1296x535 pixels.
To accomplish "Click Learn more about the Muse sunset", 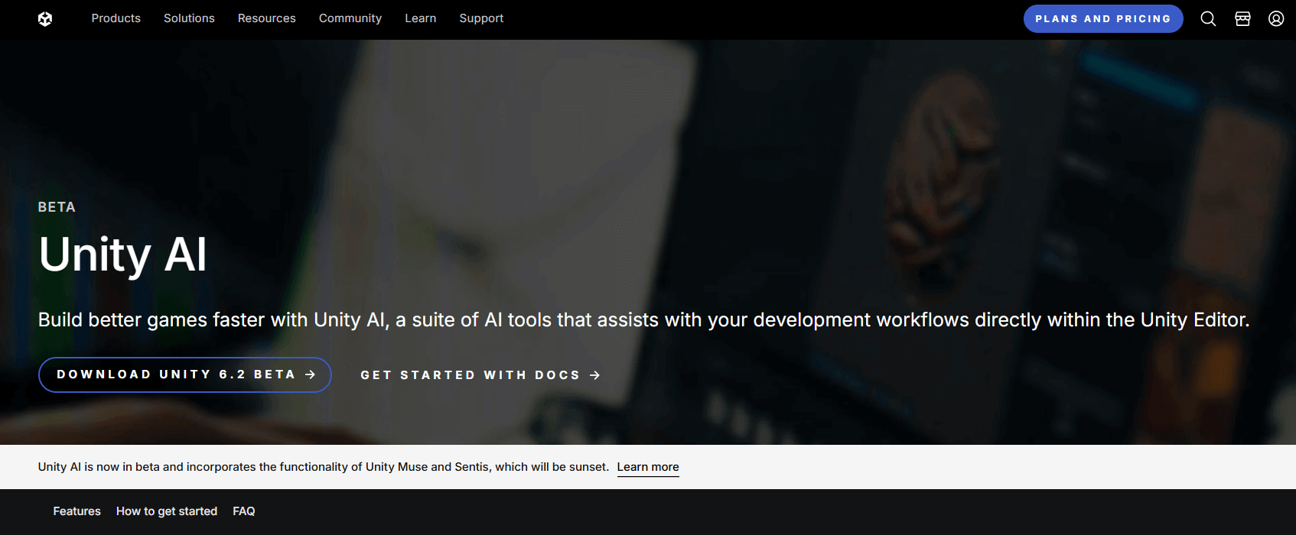I will [647, 467].
